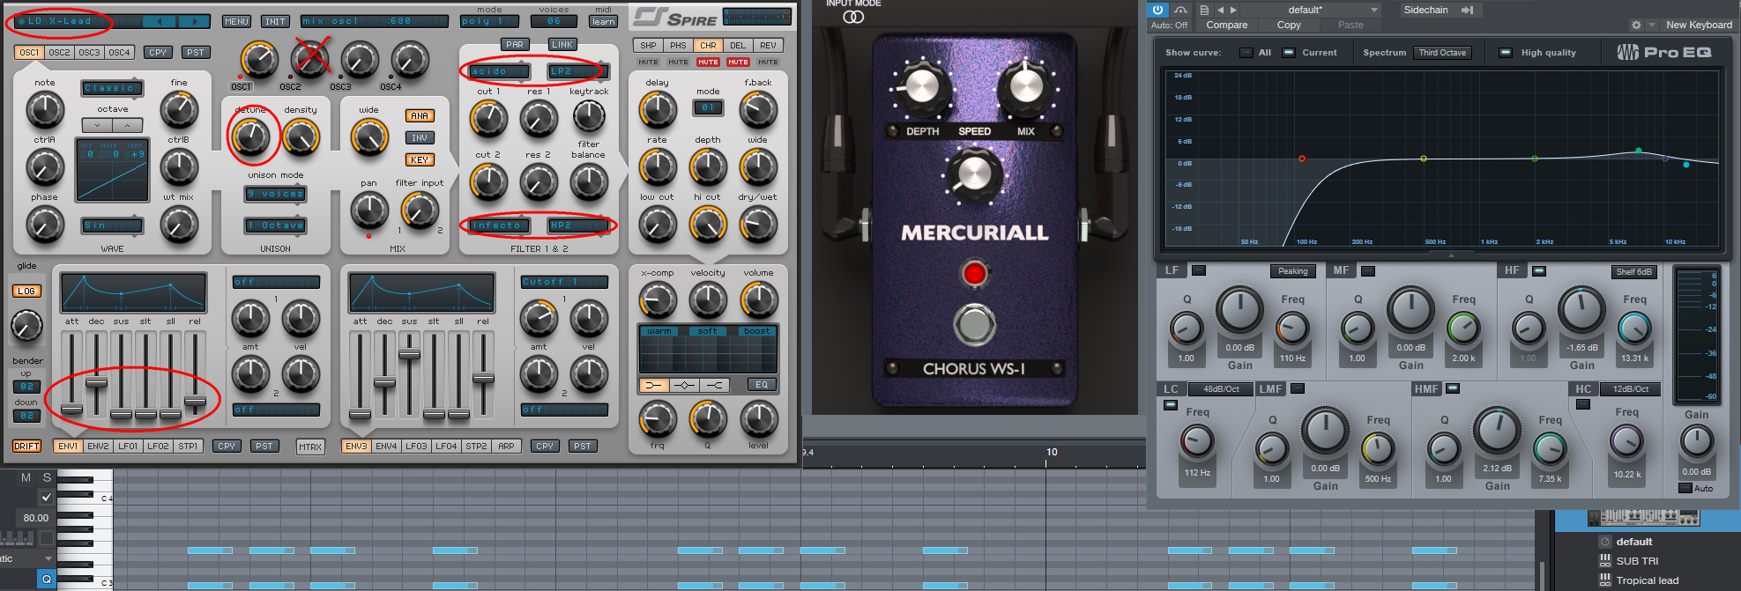1741x591 pixels.
Task: Click the Spire volume knob
Action: tap(758, 299)
